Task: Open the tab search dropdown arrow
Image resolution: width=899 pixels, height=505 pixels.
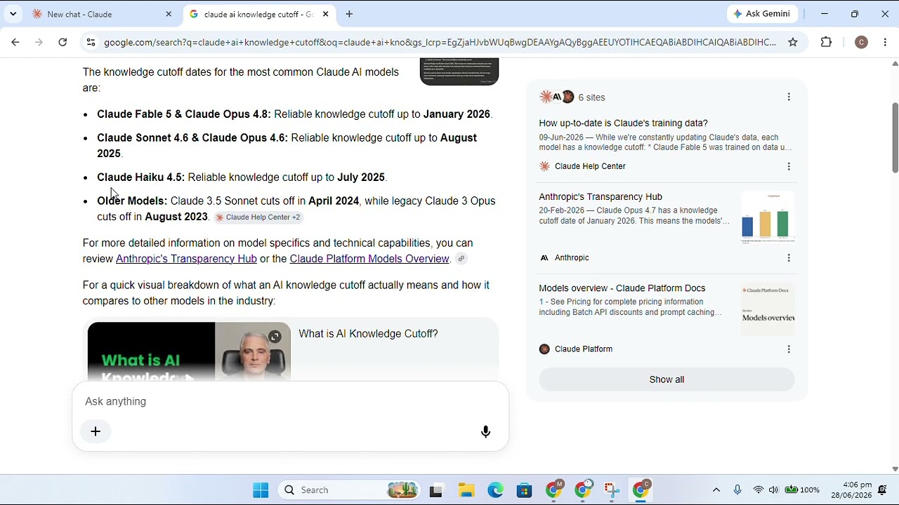Action: 13,14
